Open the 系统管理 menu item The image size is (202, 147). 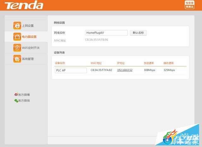click(x=26, y=59)
